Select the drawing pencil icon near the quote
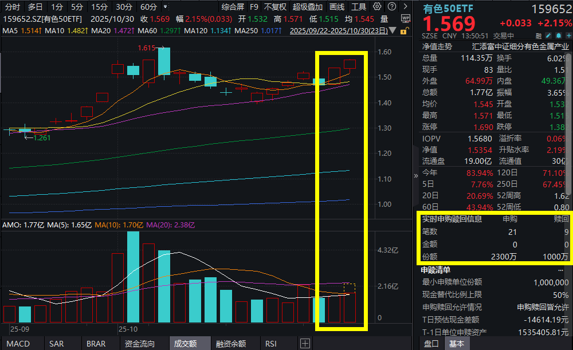 click(x=548, y=36)
